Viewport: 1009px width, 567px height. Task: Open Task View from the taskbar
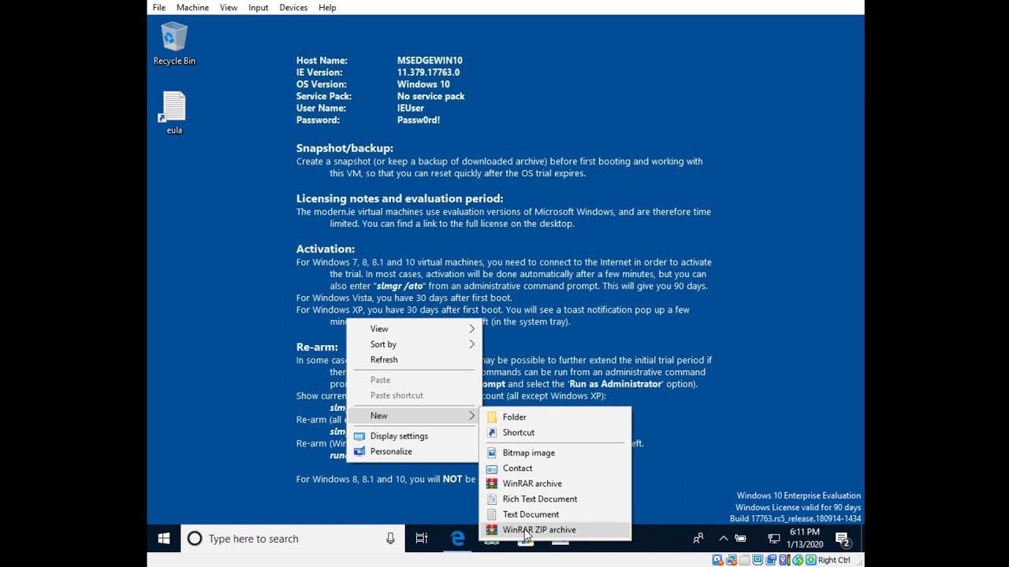[x=422, y=539]
